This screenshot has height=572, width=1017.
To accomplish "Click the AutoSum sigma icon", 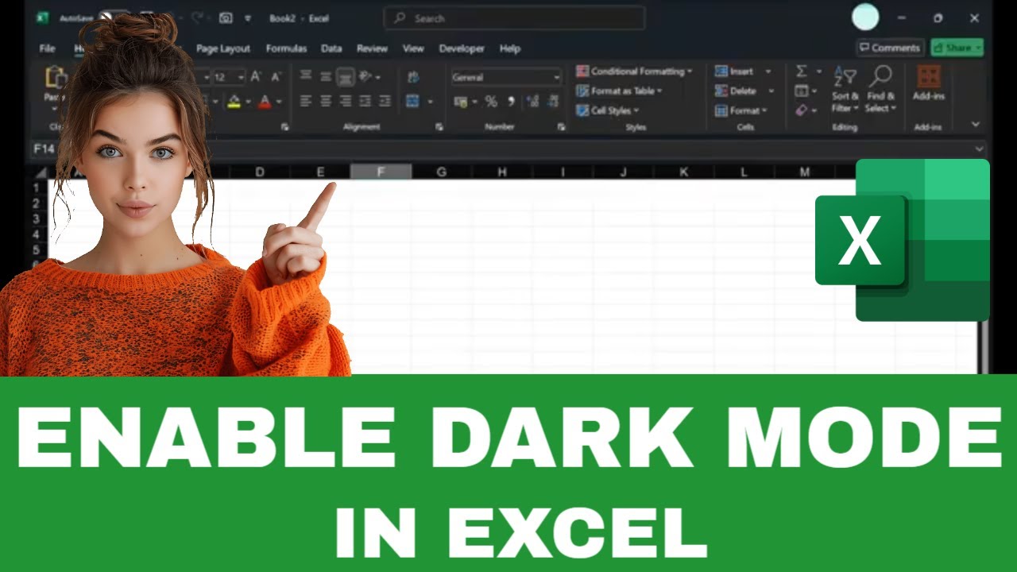I will click(802, 71).
